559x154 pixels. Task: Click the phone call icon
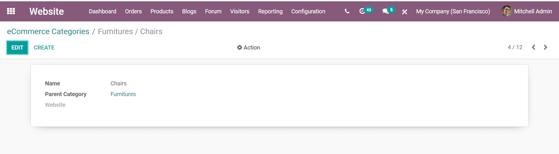[347, 11]
